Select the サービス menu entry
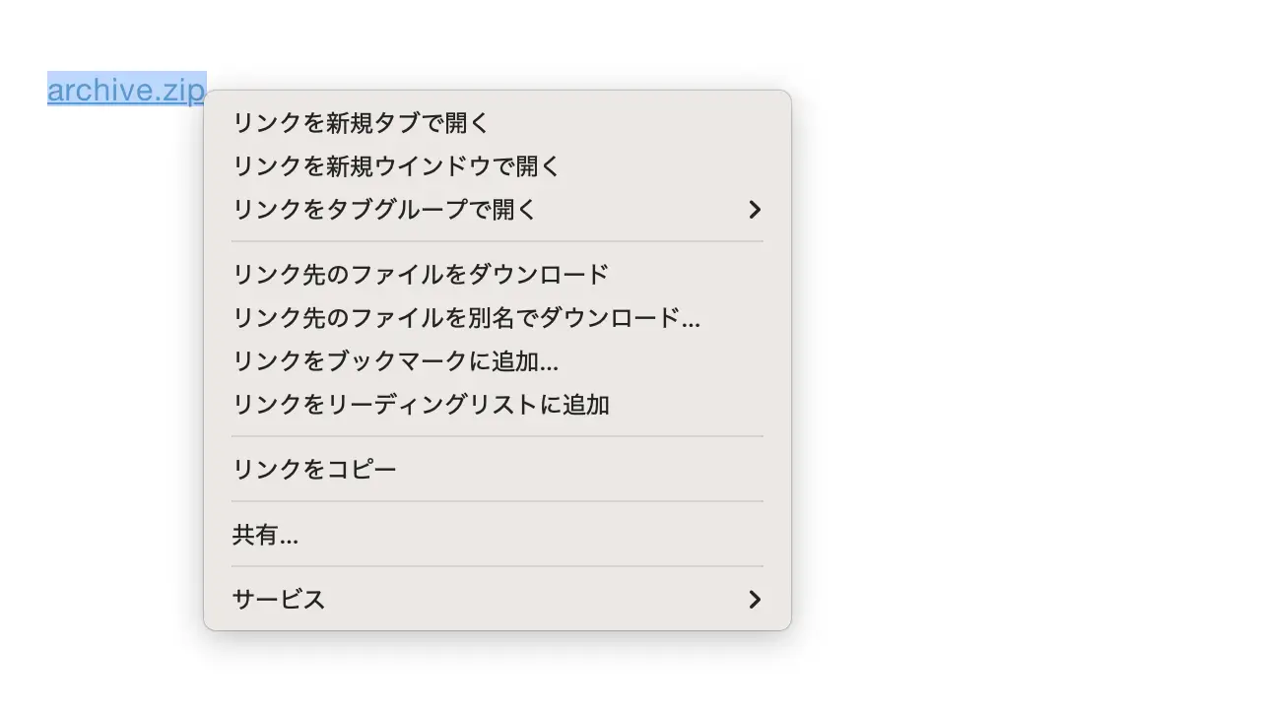The image size is (1261, 709). (x=279, y=600)
